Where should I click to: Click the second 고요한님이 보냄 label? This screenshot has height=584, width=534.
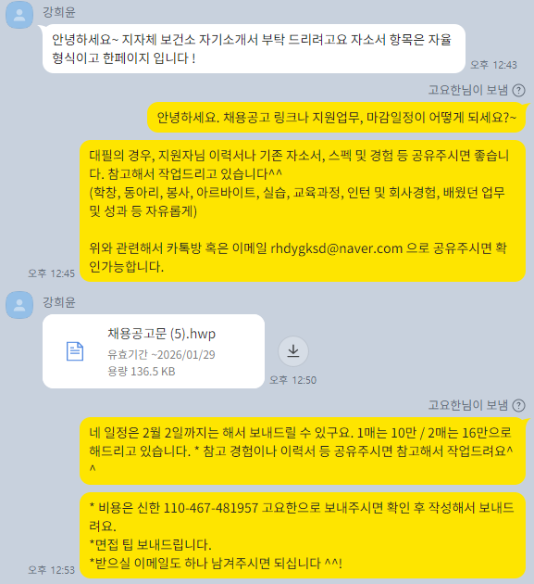click(x=467, y=405)
